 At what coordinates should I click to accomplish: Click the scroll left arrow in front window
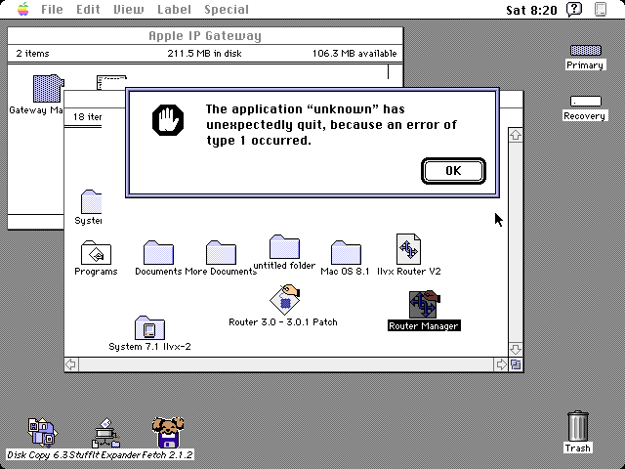(71, 364)
